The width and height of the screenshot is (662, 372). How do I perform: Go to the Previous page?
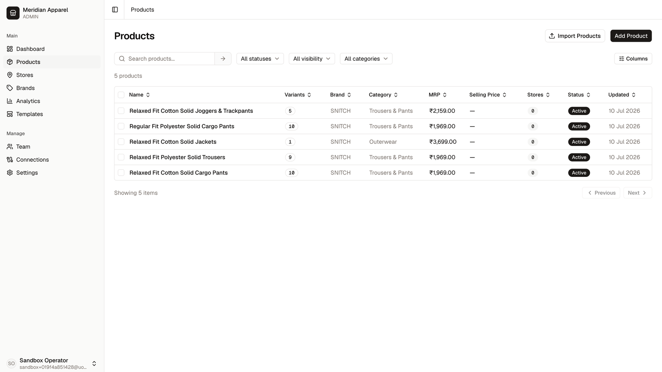[601, 193]
